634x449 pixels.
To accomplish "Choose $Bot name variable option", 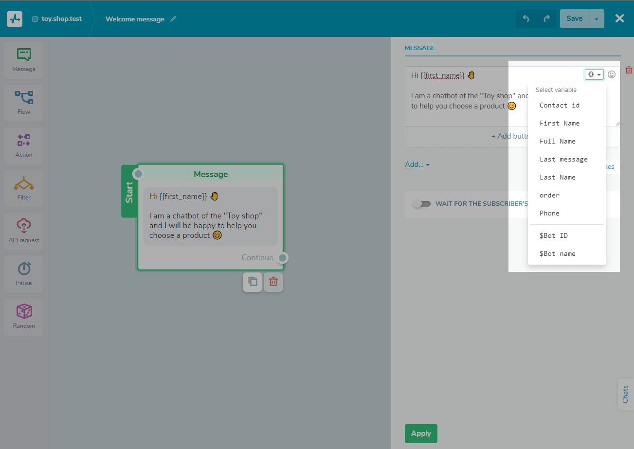I will [x=558, y=253].
